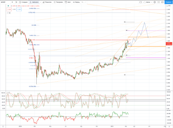Click the undo arrow
The width and height of the screenshot is (173, 128).
82,2
